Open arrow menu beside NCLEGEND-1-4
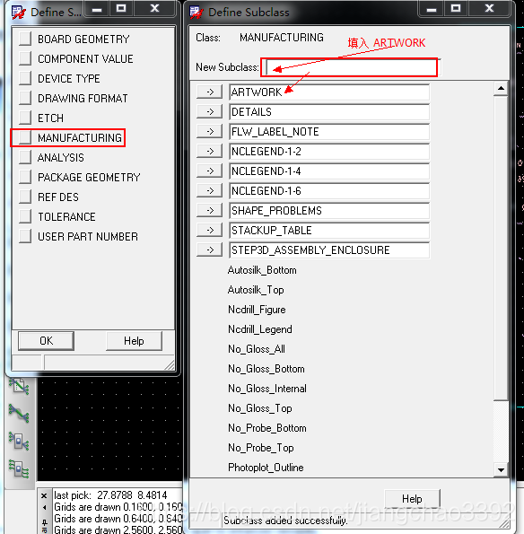524x534 pixels. [x=210, y=171]
